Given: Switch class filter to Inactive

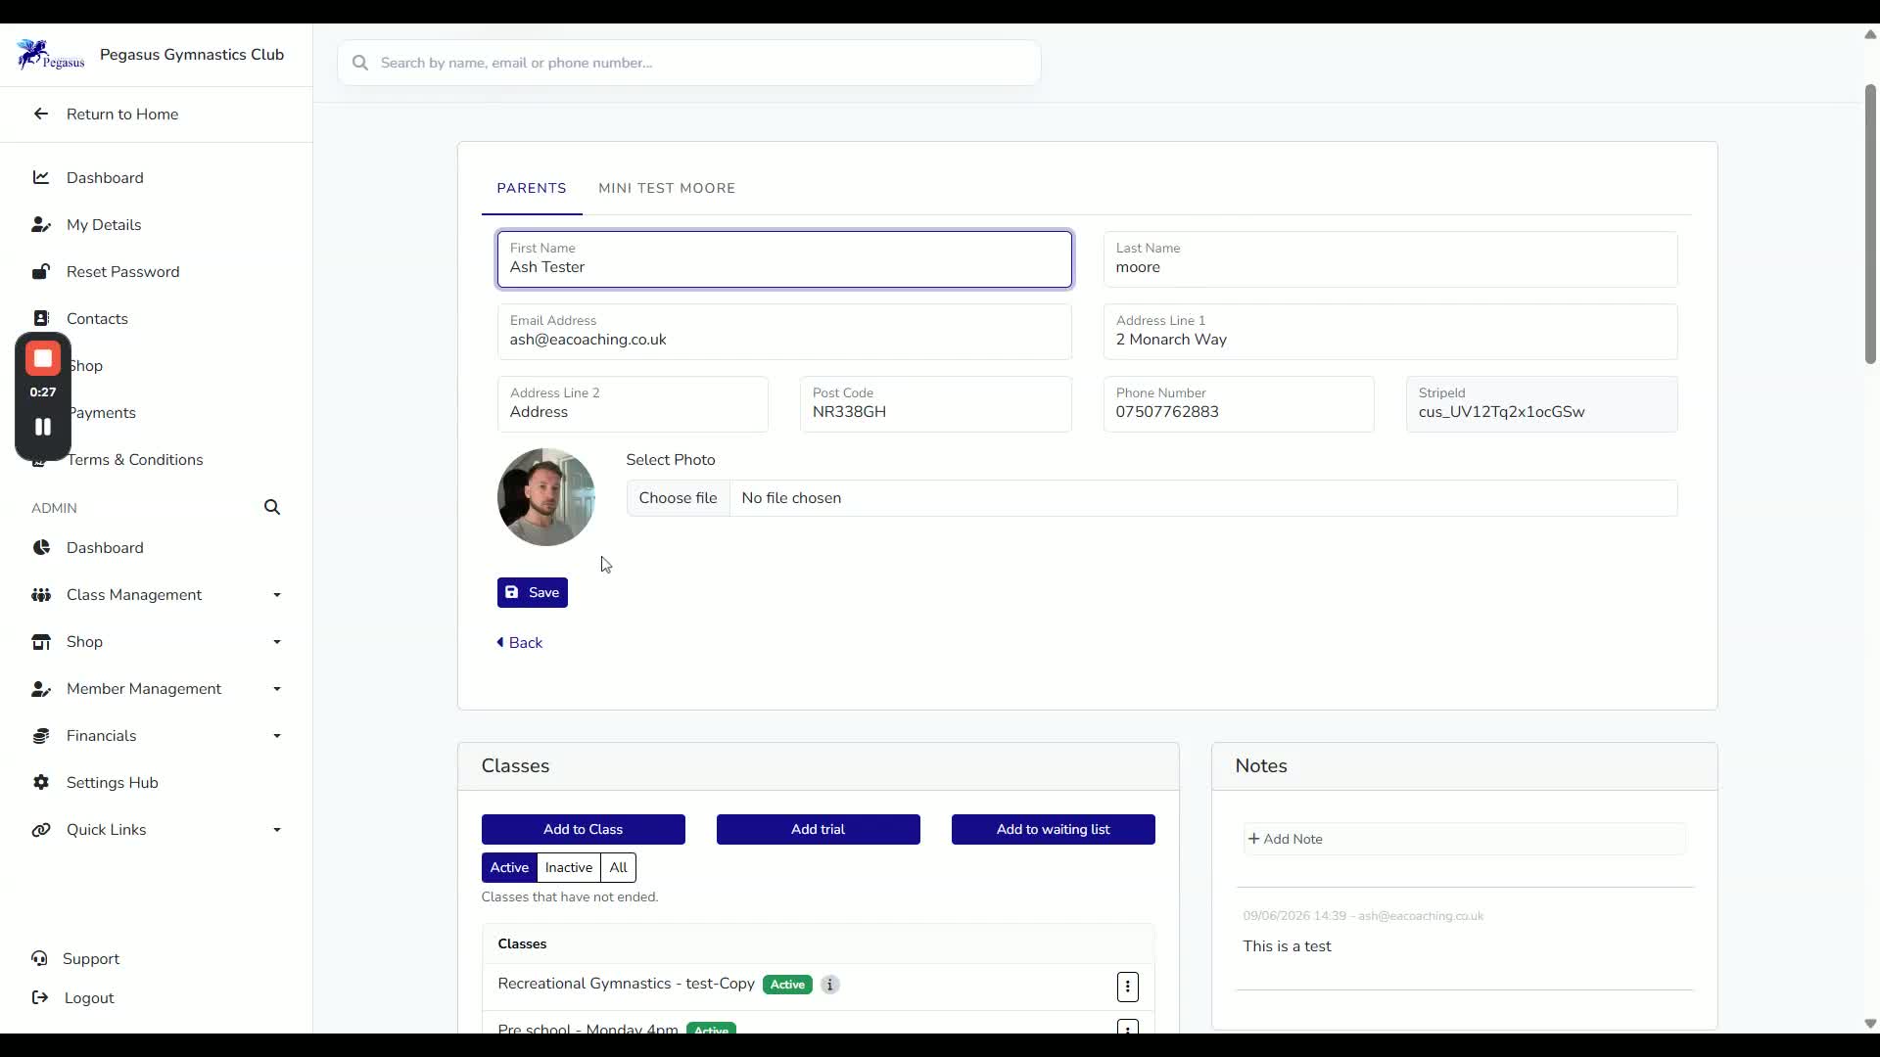Looking at the screenshot, I should (569, 867).
